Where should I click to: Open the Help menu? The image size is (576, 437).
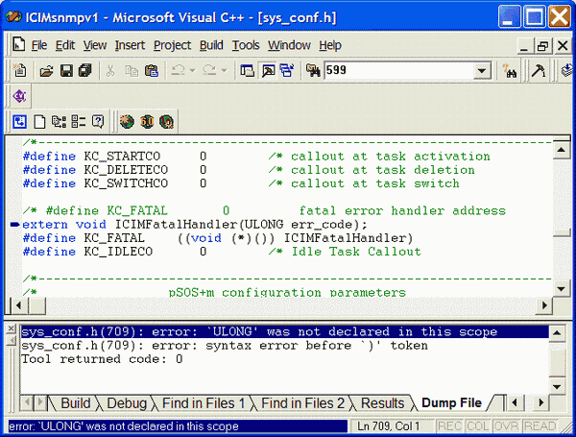(330, 45)
